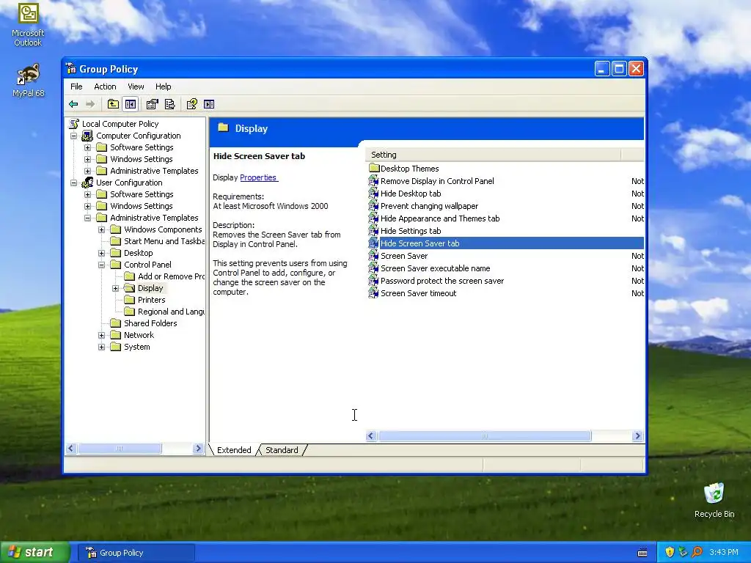Select the Printers folder in tree
The image size is (751, 563).
click(x=144, y=300)
